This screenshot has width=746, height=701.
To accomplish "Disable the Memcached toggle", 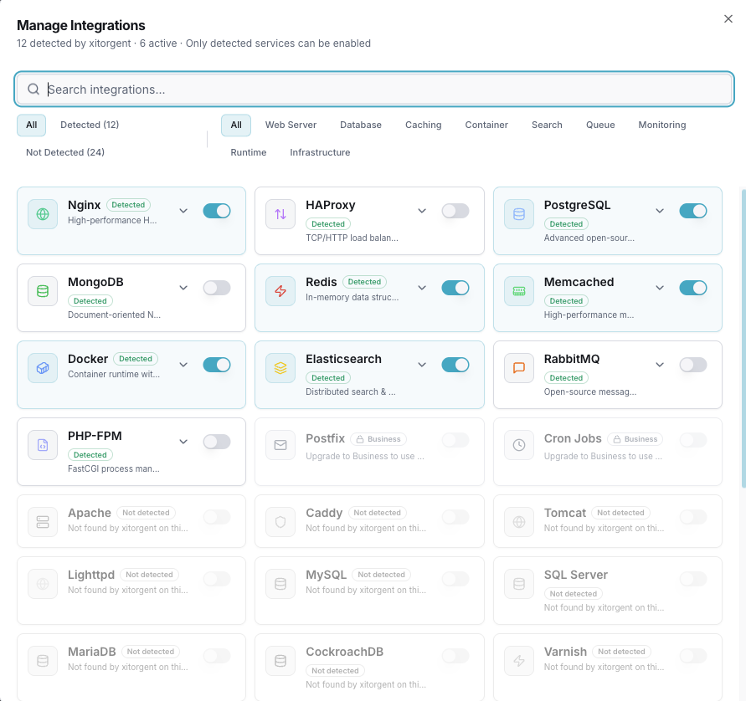I will [x=693, y=287].
